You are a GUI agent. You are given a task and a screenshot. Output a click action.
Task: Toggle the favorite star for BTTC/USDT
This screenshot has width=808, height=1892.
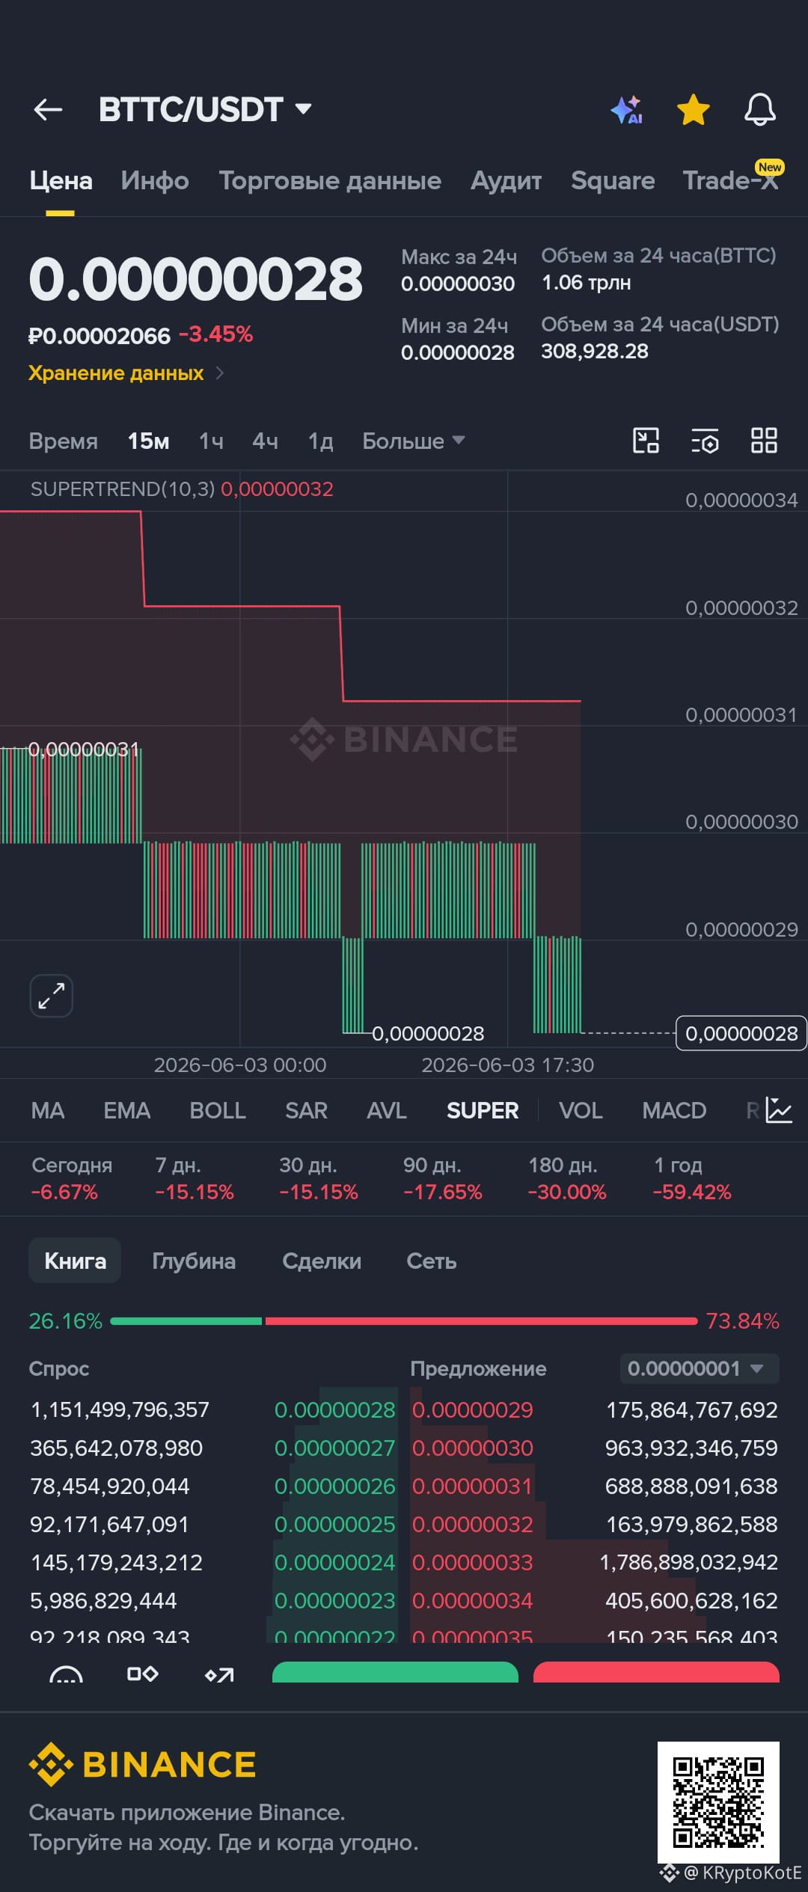(694, 109)
